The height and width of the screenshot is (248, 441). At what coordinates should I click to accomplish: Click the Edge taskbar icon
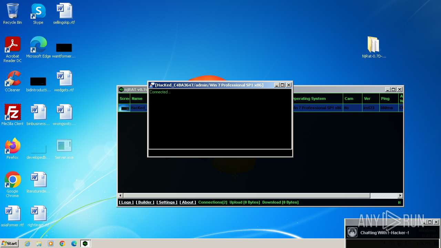(x=74, y=244)
